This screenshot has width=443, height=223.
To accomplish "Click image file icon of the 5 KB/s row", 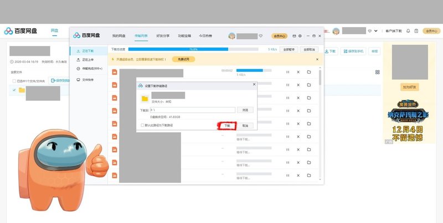I will (115, 72).
